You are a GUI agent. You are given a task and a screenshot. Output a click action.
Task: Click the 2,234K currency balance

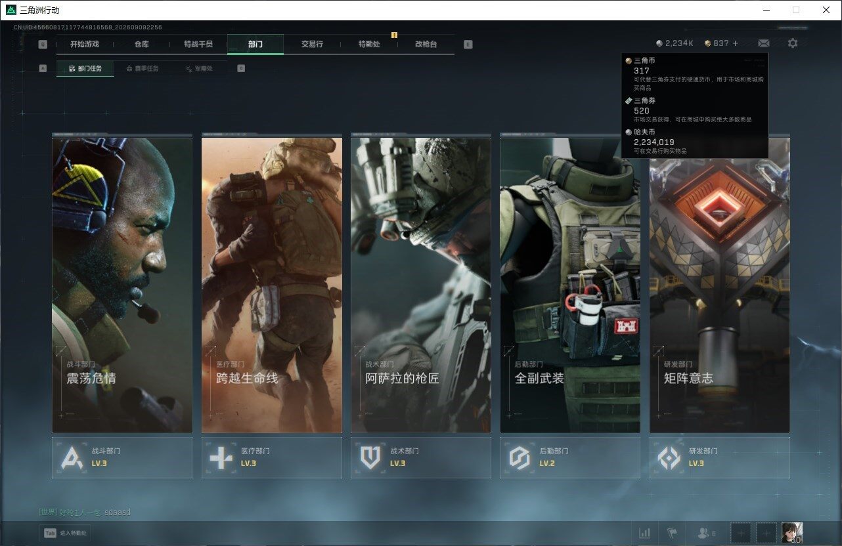[679, 43]
